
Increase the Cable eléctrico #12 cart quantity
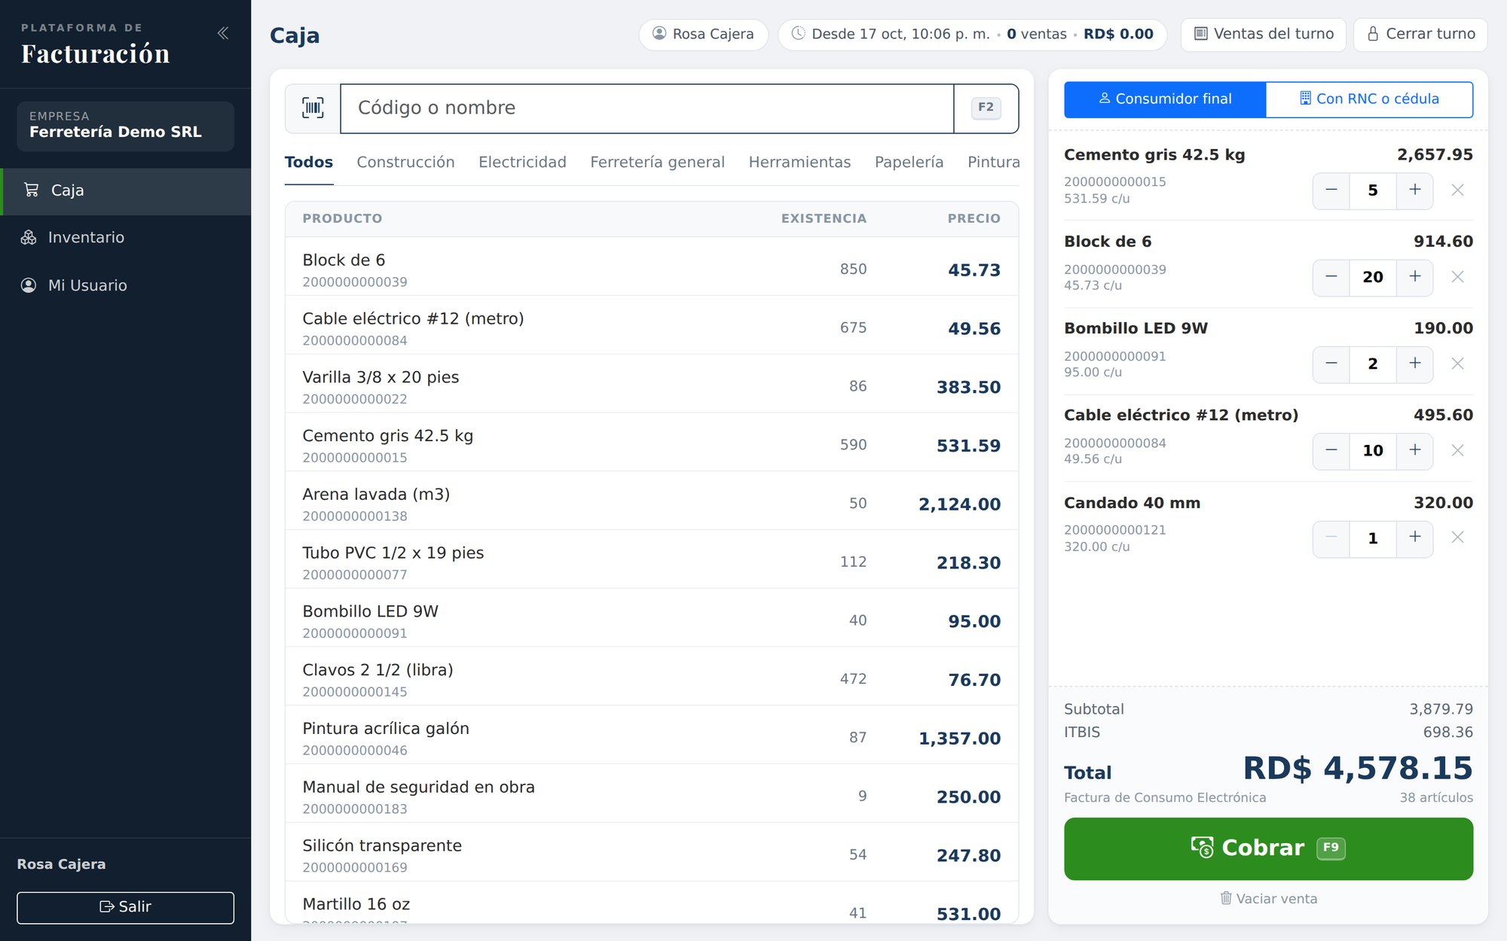(x=1414, y=450)
